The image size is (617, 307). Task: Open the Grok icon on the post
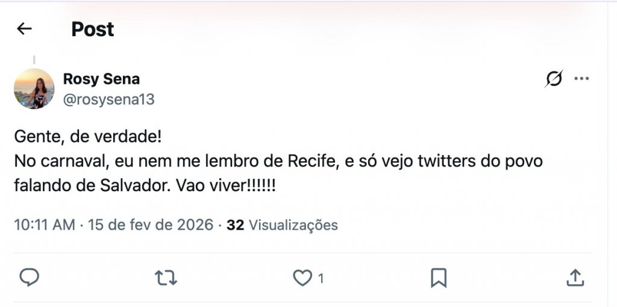(x=554, y=79)
